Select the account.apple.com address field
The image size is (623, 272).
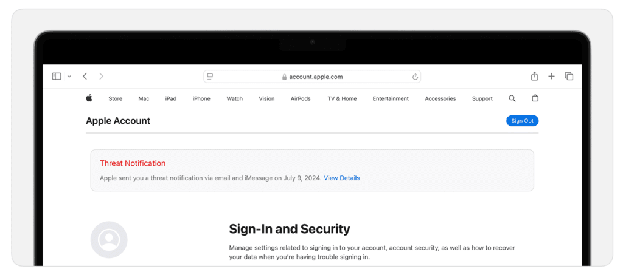[312, 76]
